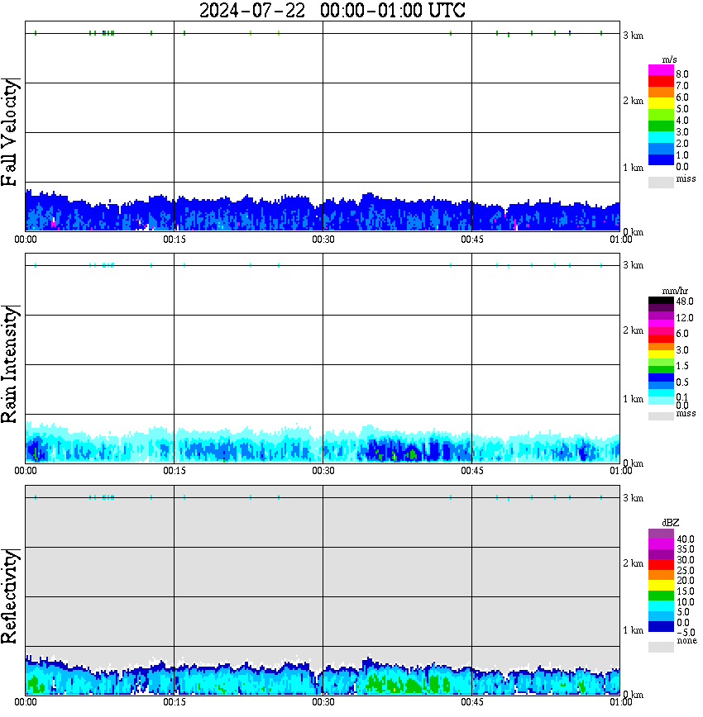Click the 'dBZ' unit label
703x717 pixels.
coord(671,523)
